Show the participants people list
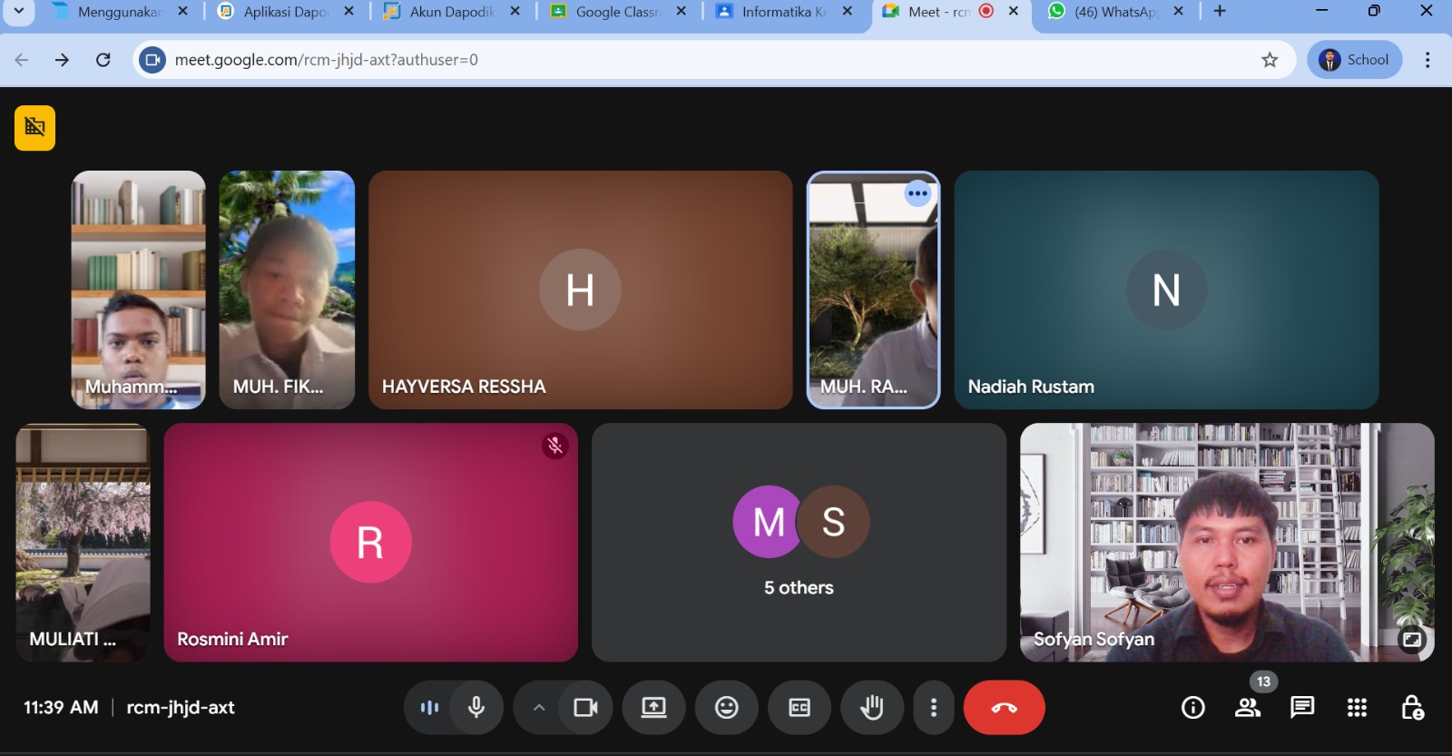 point(1248,707)
